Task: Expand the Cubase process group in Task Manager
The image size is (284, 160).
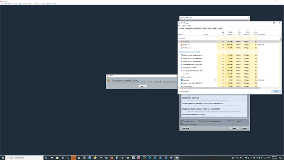Action: 179,42
